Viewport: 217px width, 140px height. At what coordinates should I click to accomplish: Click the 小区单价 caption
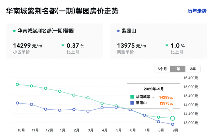pos(21,52)
